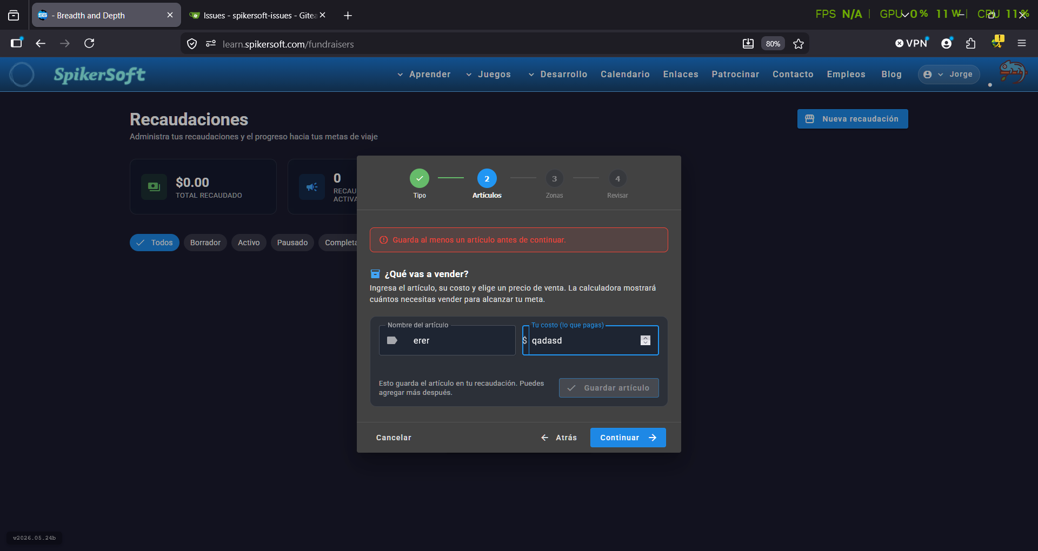Image resolution: width=1038 pixels, height=551 pixels.
Task: Reload the current page
Action: 89,43
